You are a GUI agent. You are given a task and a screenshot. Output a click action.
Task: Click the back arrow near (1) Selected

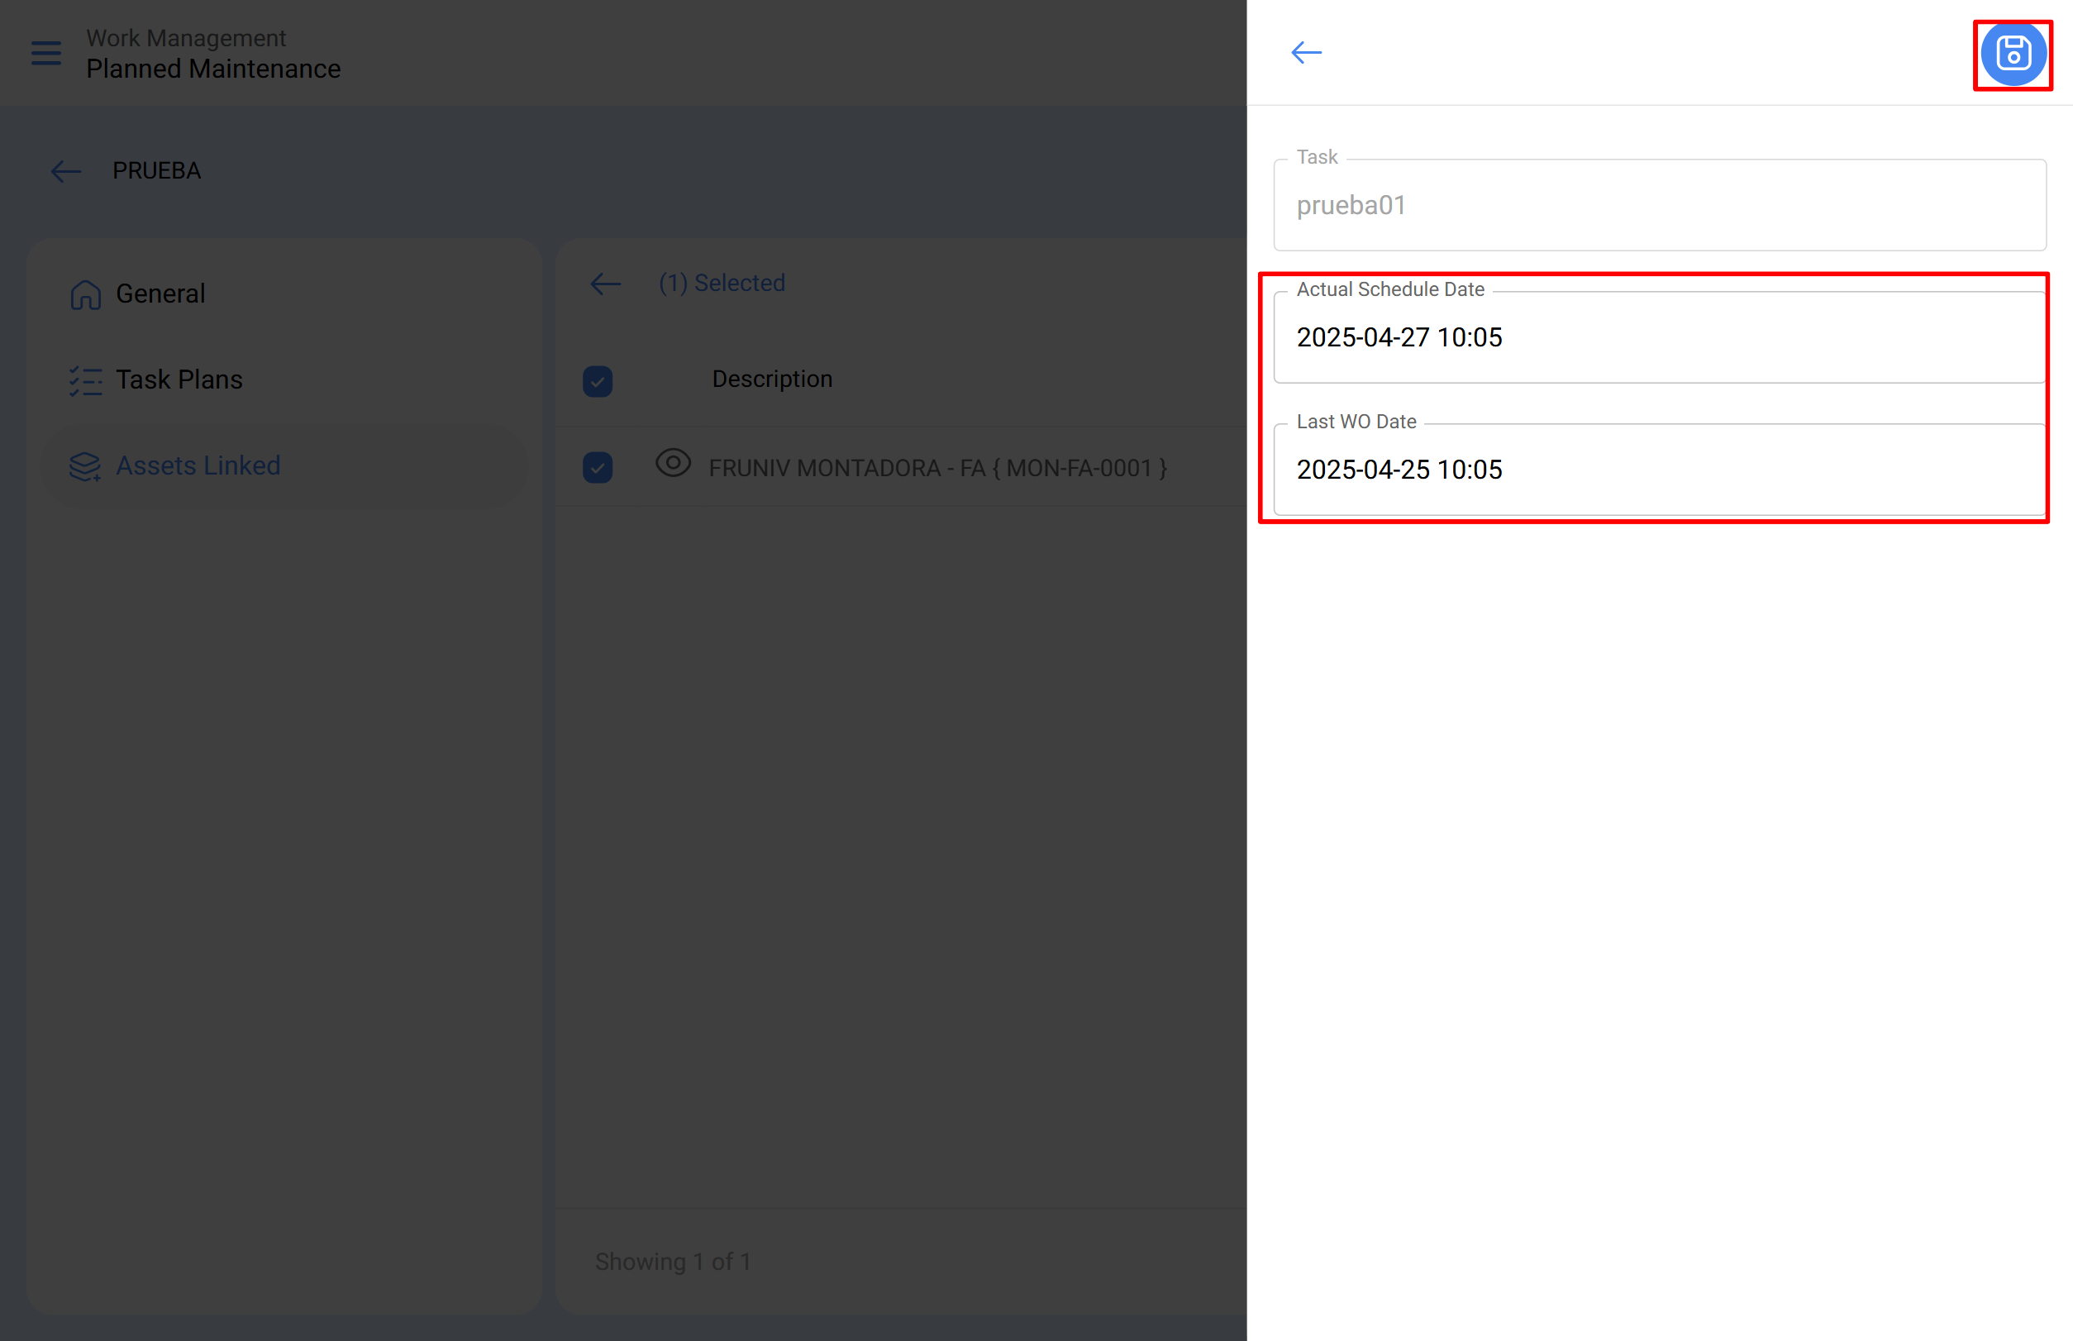(605, 283)
